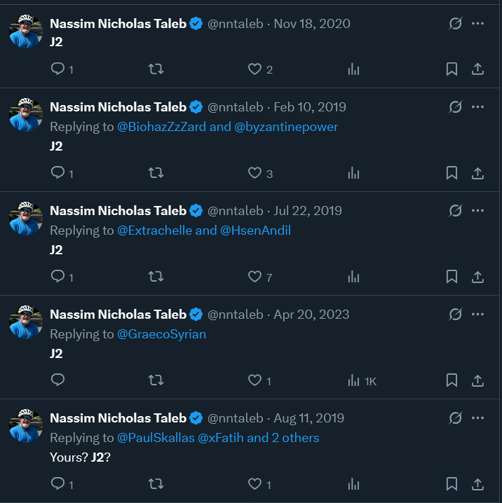Viewport: 502px width, 503px height.
Task: Share the Jul 22, 2019 tweet
Action: 477,276
